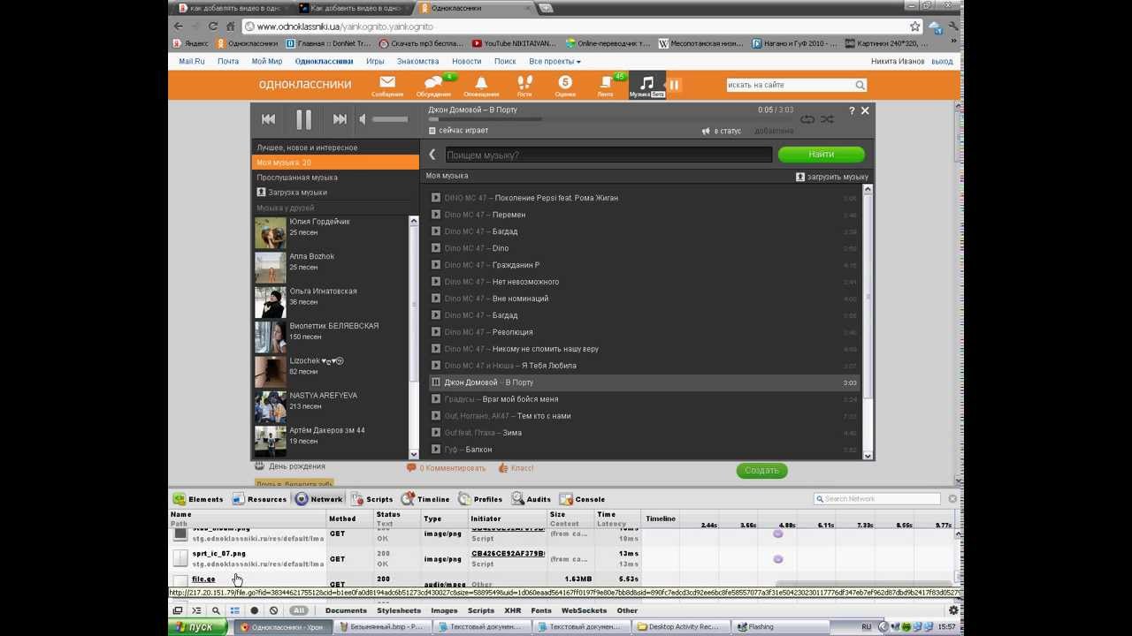Open Оповещения notifications bell icon

point(481,85)
